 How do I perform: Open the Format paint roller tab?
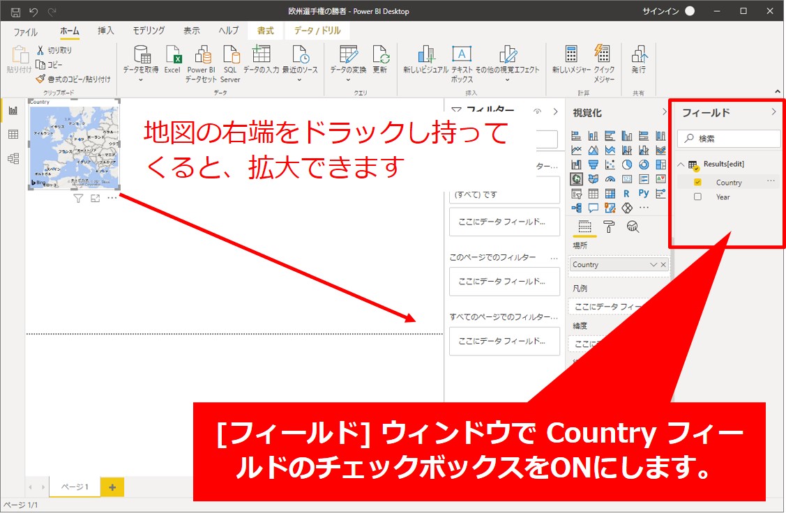point(609,226)
